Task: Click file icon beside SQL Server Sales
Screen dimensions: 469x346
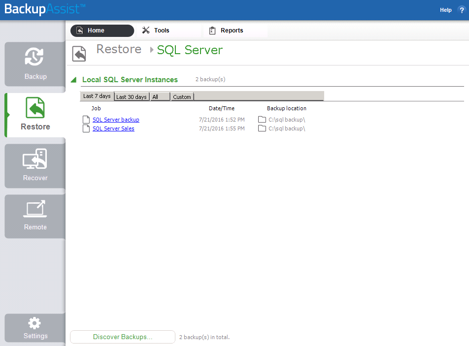Action: point(86,128)
